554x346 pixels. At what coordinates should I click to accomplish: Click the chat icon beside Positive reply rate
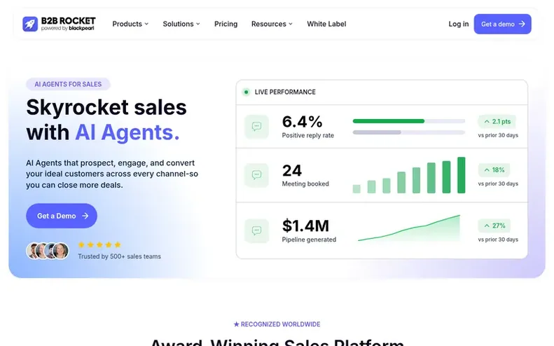(x=256, y=127)
